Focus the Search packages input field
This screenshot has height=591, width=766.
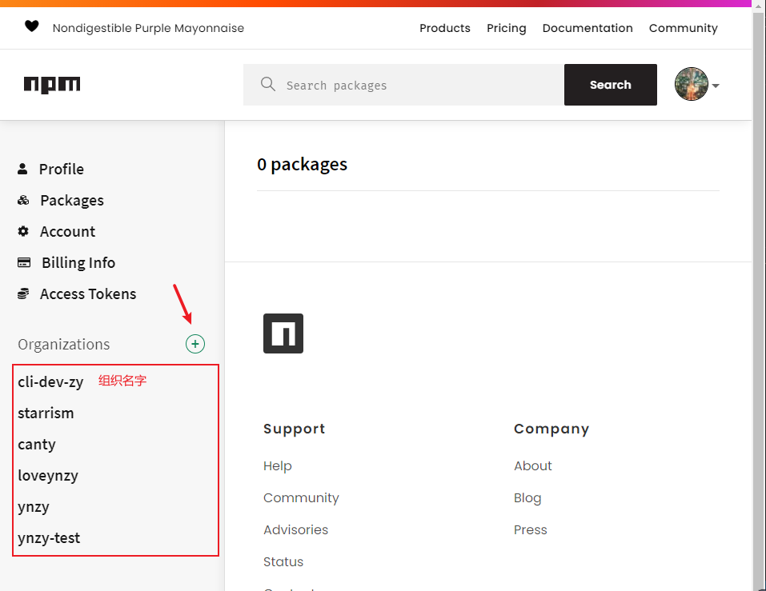403,85
